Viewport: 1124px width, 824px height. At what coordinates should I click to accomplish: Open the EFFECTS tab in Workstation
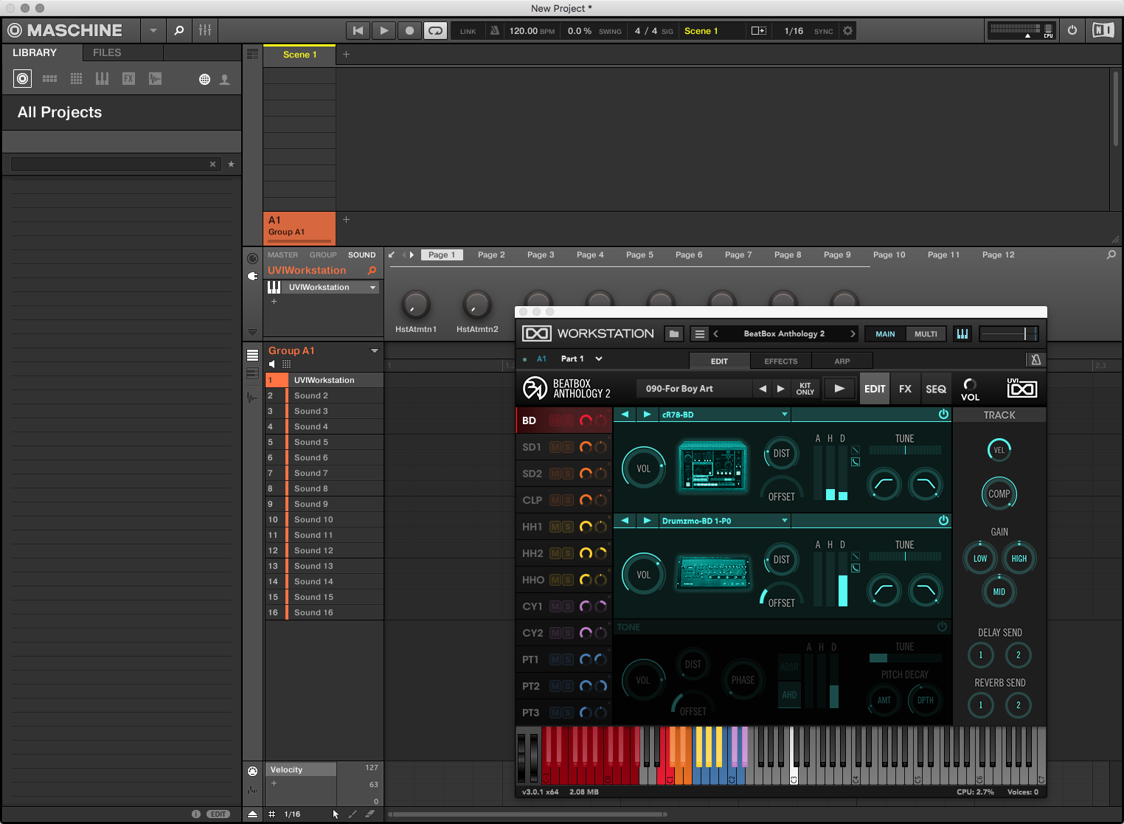coord(781,361)
